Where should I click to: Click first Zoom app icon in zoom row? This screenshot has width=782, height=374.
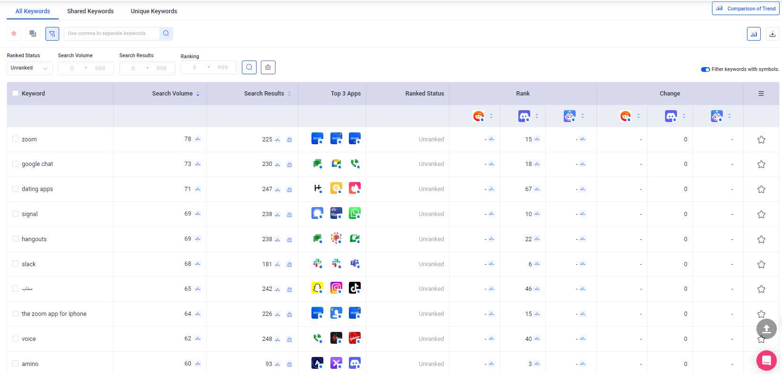[317, 138]
